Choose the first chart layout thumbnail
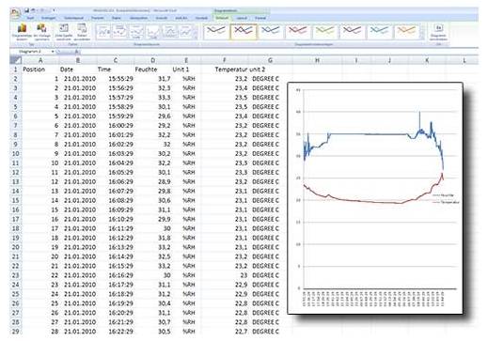 (103, 32)
